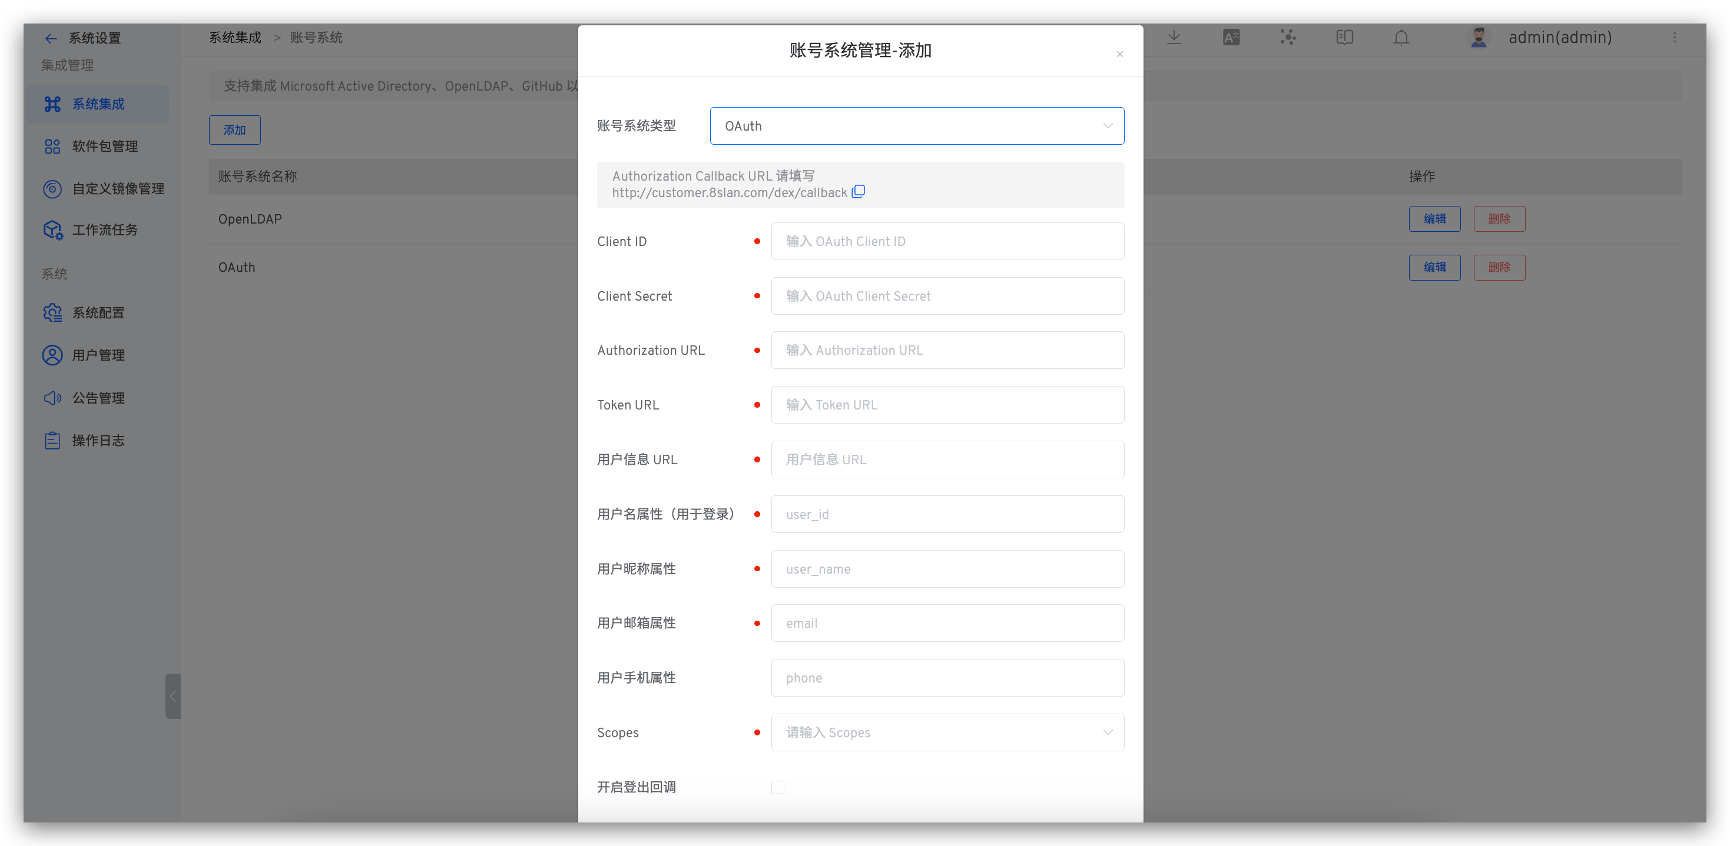Viewport: 1730px width, 846px height.
Task: Click the documentation book icon
Action: coord(1344,38)
